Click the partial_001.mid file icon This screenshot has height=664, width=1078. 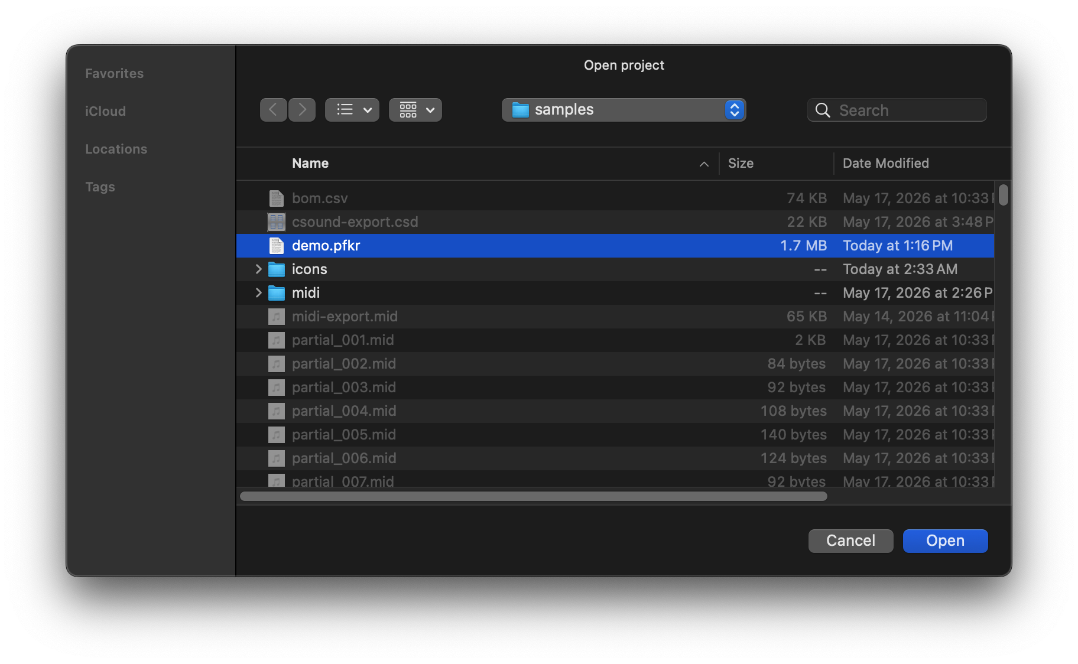pyautogui.click(x=277, y=340)
